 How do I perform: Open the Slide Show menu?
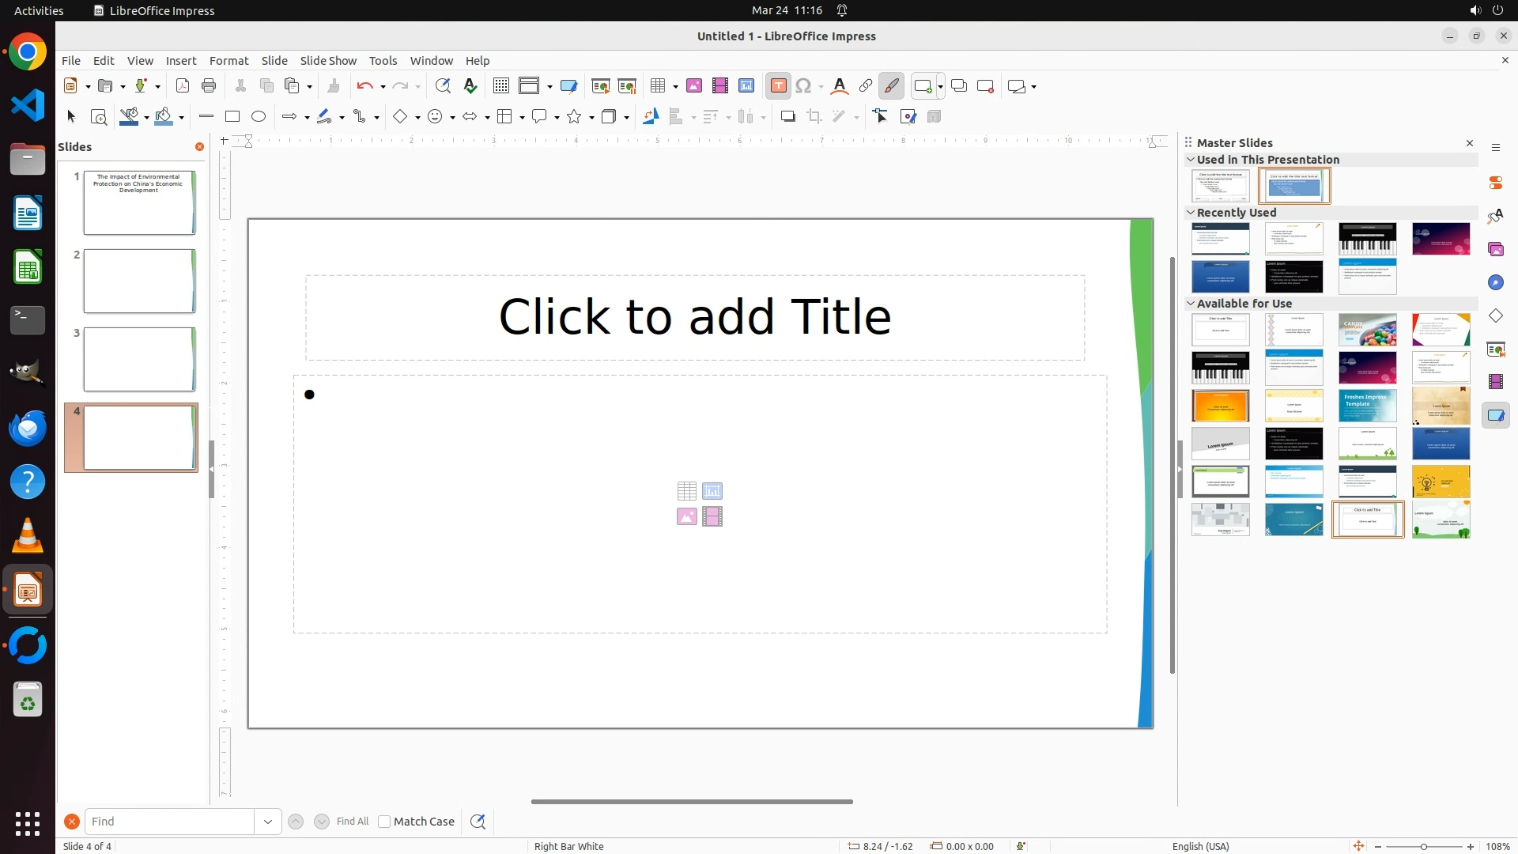pos(328,61)
